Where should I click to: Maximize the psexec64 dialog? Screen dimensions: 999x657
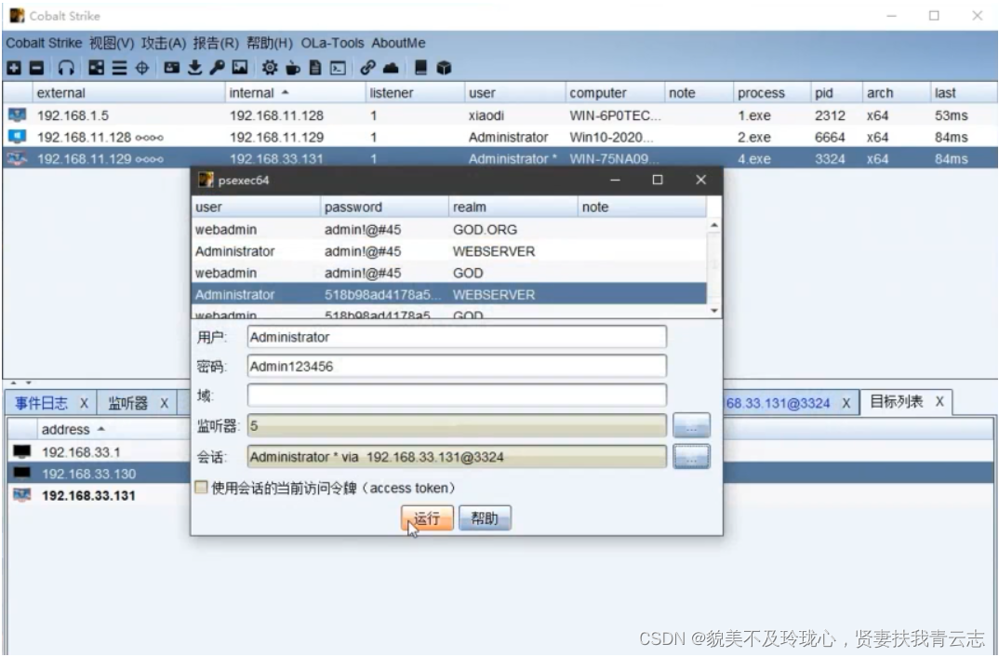(x=658, y=180)
